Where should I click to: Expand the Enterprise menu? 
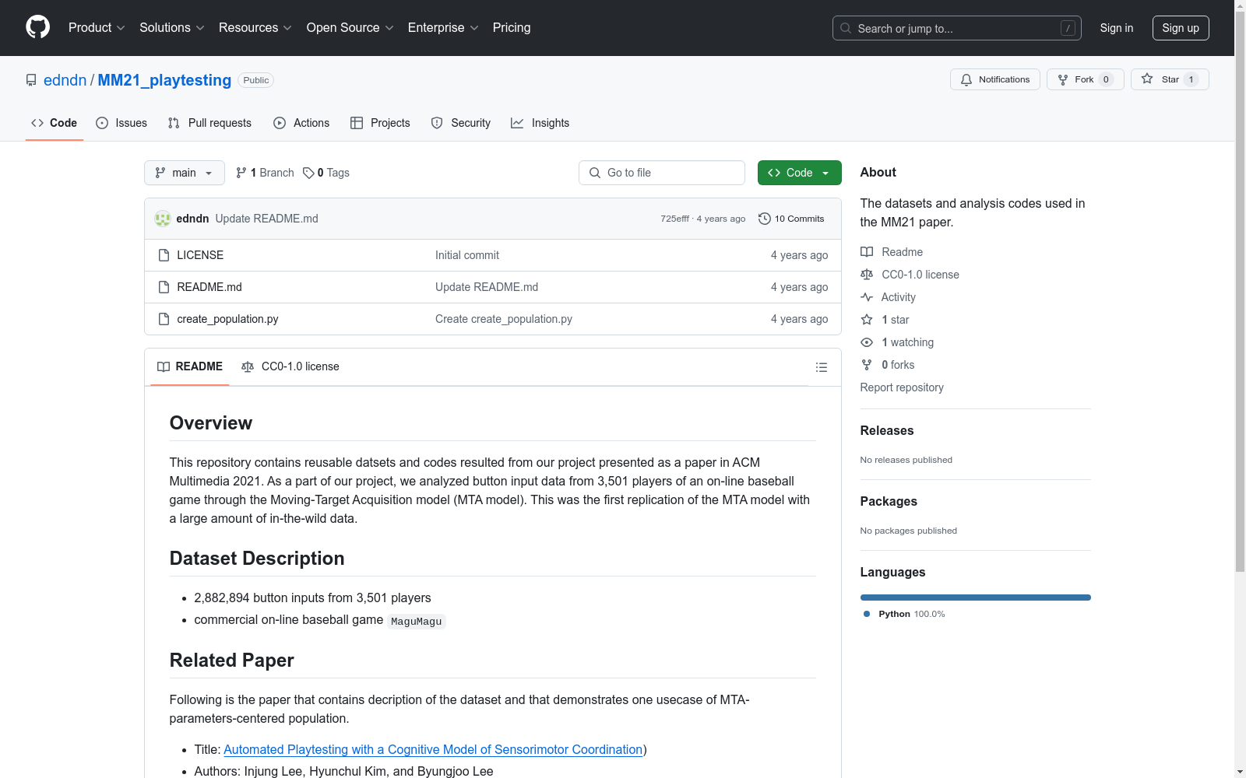click(x=443, y=28)
